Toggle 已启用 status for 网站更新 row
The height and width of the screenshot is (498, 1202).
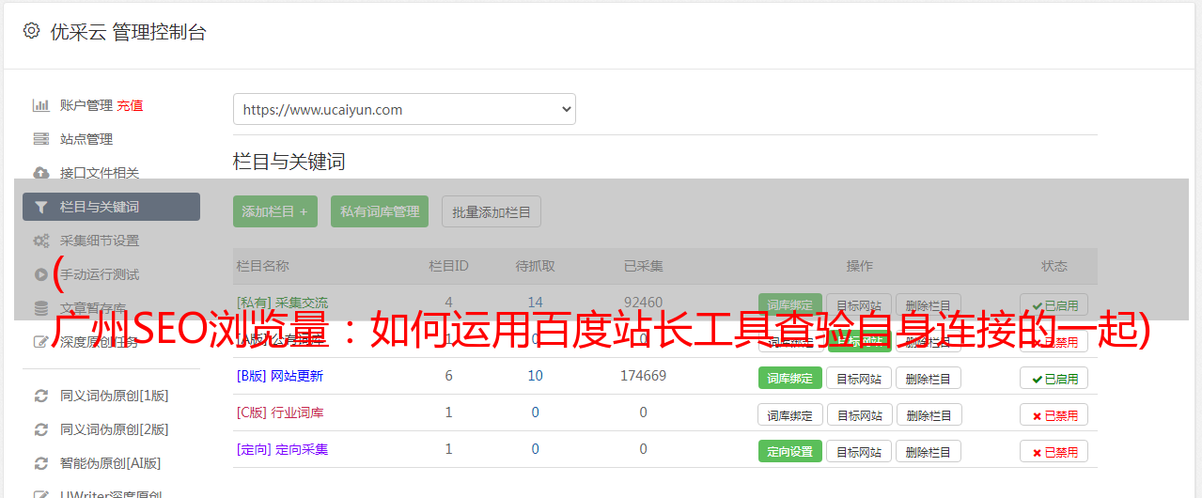pyautogui.click(x=1054, y=378)
